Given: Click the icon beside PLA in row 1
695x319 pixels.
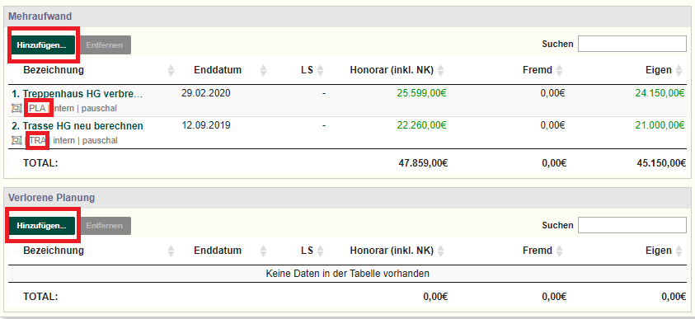Looking at the screenshot, I should [x=16, y=108].
